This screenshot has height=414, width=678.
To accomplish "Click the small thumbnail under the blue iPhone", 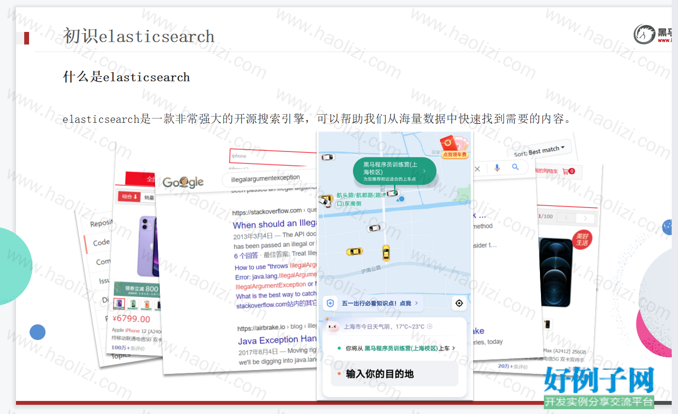I will click(x=547, y=325).
